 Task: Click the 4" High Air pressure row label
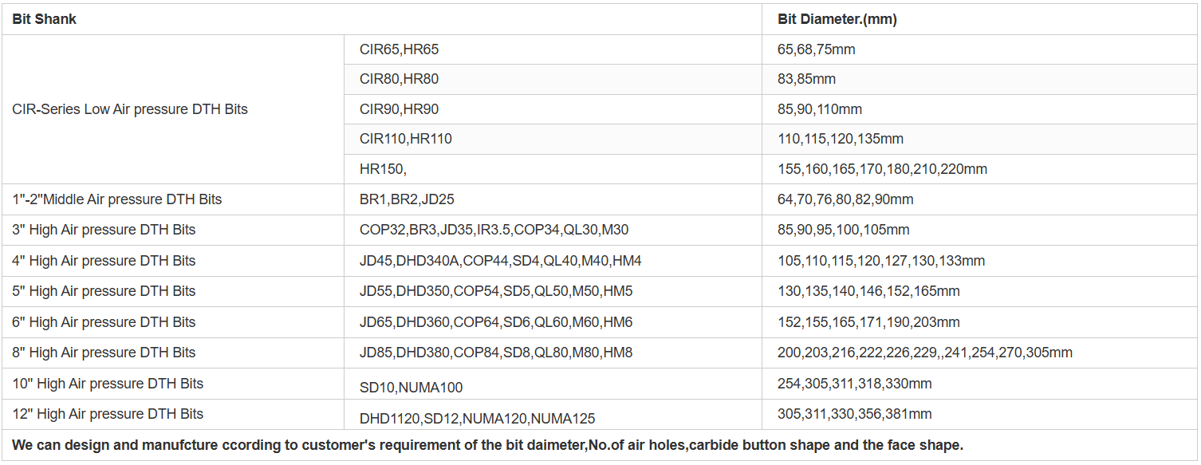pos(104,261)
